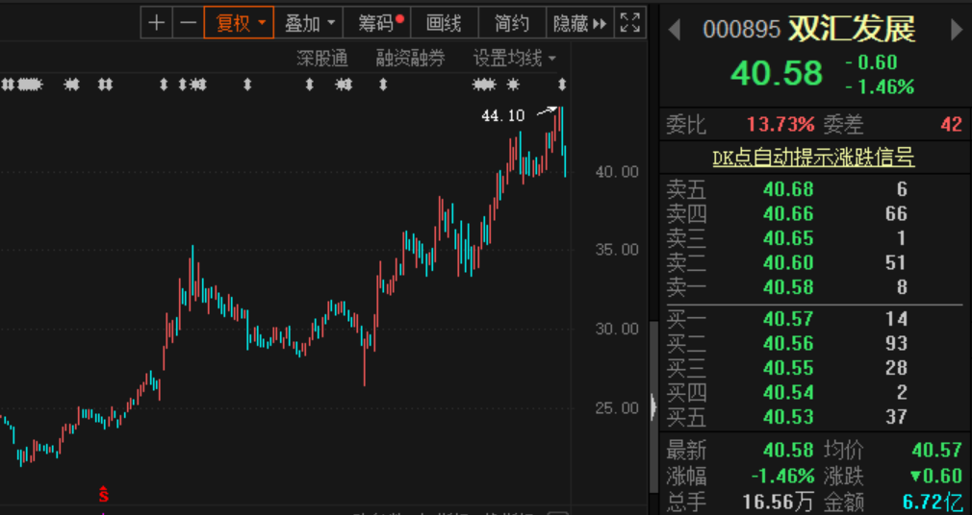Open the DK点自动提示涨跌信号 link
972x515 pixels.
point(813,158)
